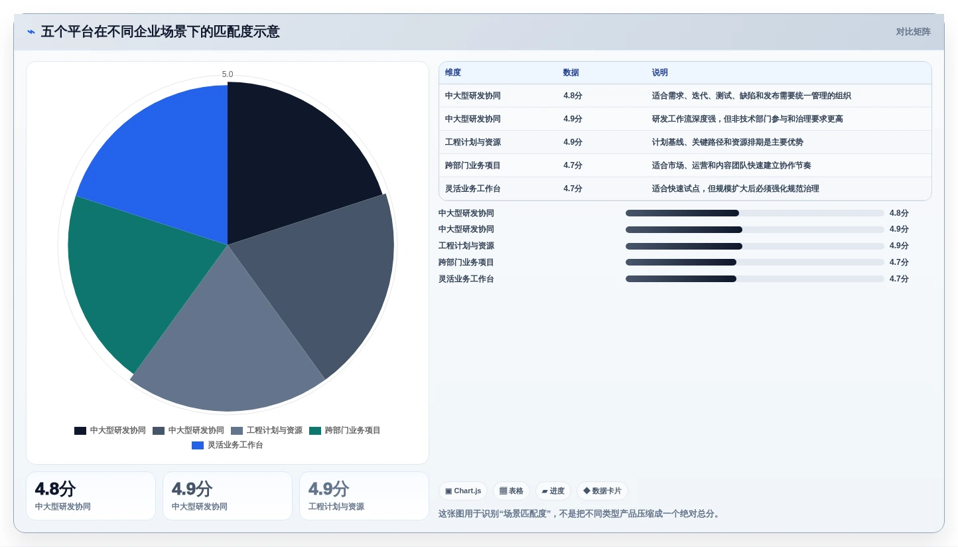
Task: Click the 说明 table column header
Action: pos(660,72)
